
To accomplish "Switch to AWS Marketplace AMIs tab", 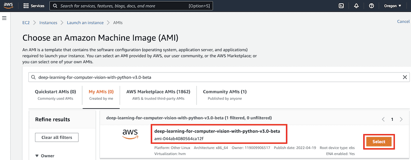I will click(x=158, y=95).
